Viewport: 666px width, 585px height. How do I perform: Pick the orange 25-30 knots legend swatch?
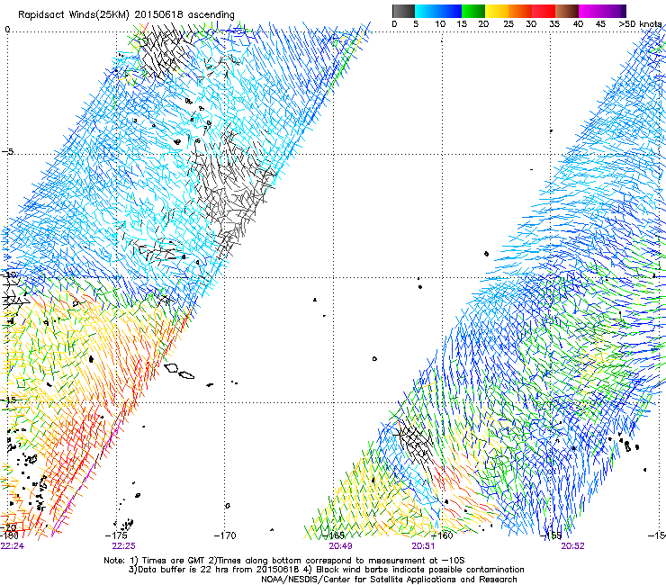pyautogui.click(x=520, y=12)
